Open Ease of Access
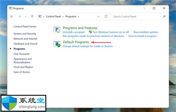The image size is (176, 112). pyautogui.click(x=22, y=72)
